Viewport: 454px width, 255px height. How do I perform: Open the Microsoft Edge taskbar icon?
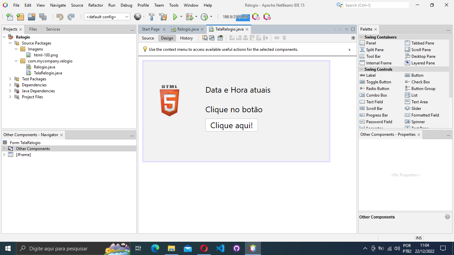point(155,248)
